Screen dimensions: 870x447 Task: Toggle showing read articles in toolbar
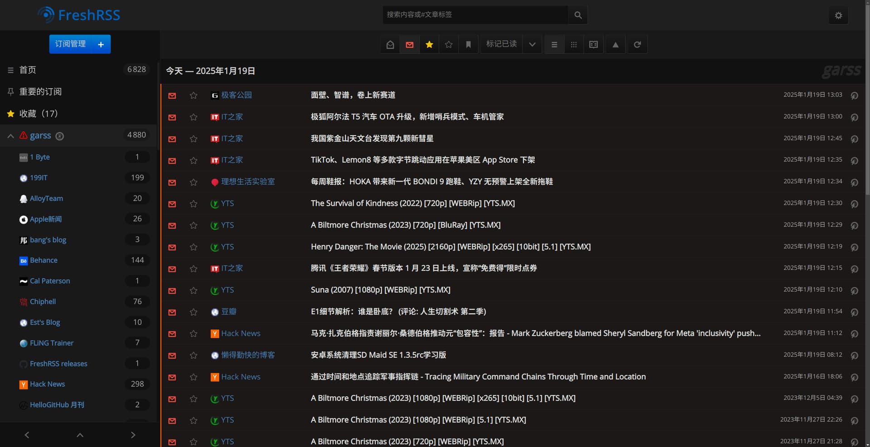tap(390, 44)
